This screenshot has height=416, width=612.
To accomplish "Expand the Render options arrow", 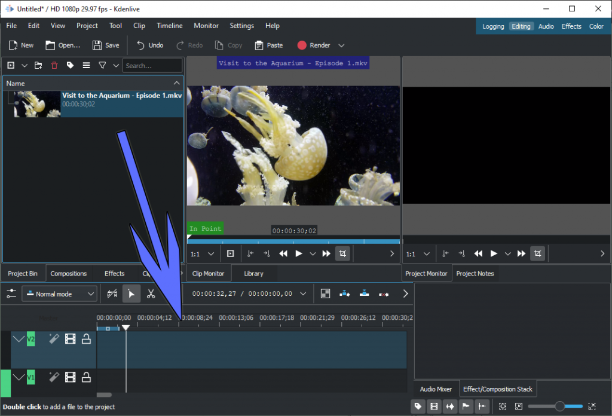I will click(x=341, y=45).
